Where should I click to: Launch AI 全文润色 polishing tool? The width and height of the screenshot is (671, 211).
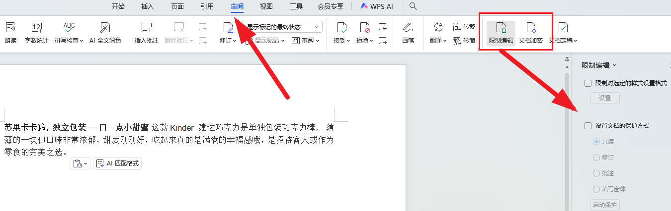click(105, 33)
